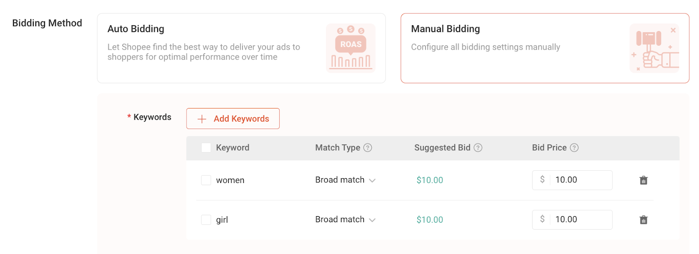This screenshot has height=254, width=699.
Task: Click the Manual Bidding gavel illustration
Action: (x=654, y=48)
